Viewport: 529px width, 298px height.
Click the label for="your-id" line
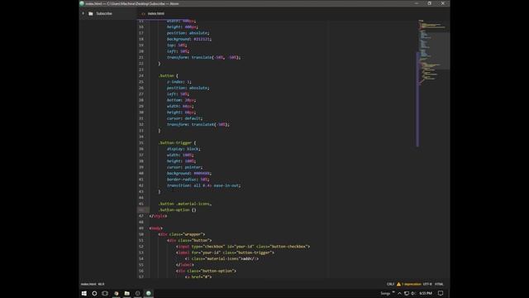pos(225,252)
